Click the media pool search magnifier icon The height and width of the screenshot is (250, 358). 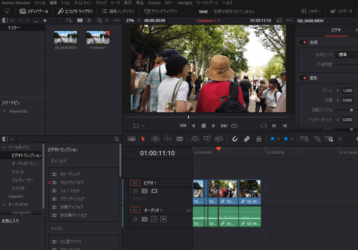pyautogui.click(x=100, y=20)
